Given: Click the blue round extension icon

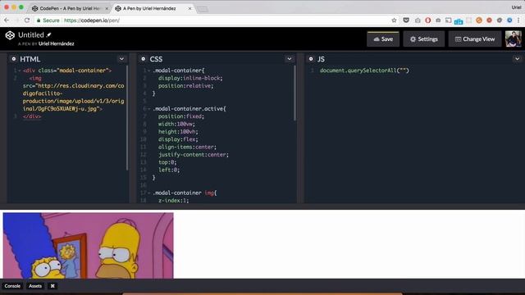Looking at the screenshot, I should pos(509,20).
